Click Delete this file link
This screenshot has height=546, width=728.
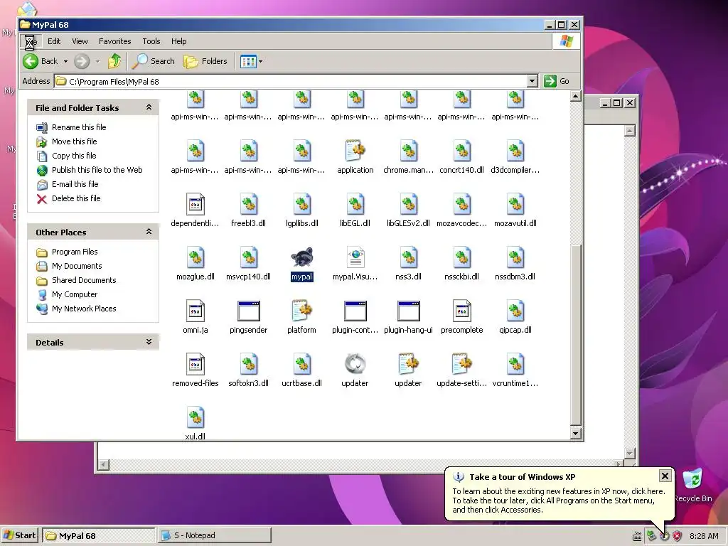[76, 198]
